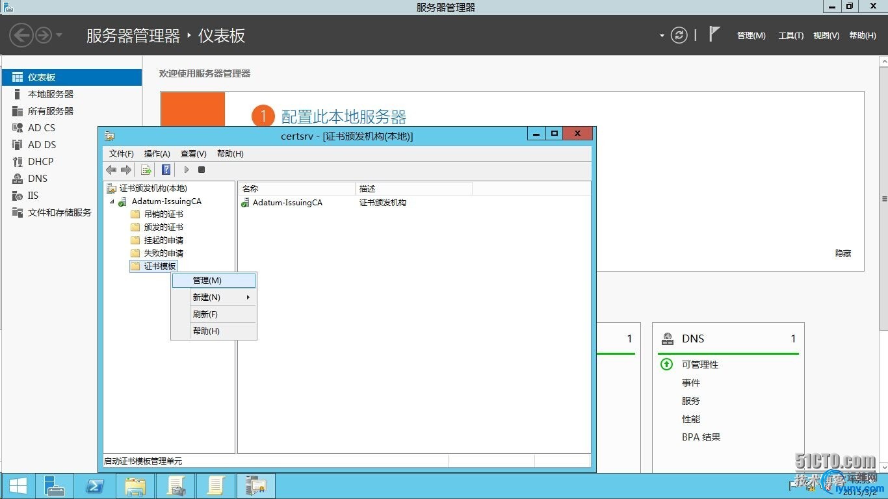The height and width of the screenshot is (499, 888).
Task: Open the 失败的申请 folder
Action: click(x=163, y=253)
